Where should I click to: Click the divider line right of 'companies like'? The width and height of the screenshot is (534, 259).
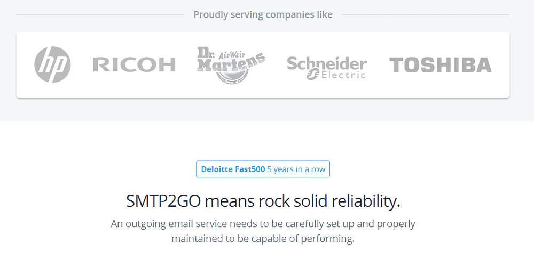[426, 14]
